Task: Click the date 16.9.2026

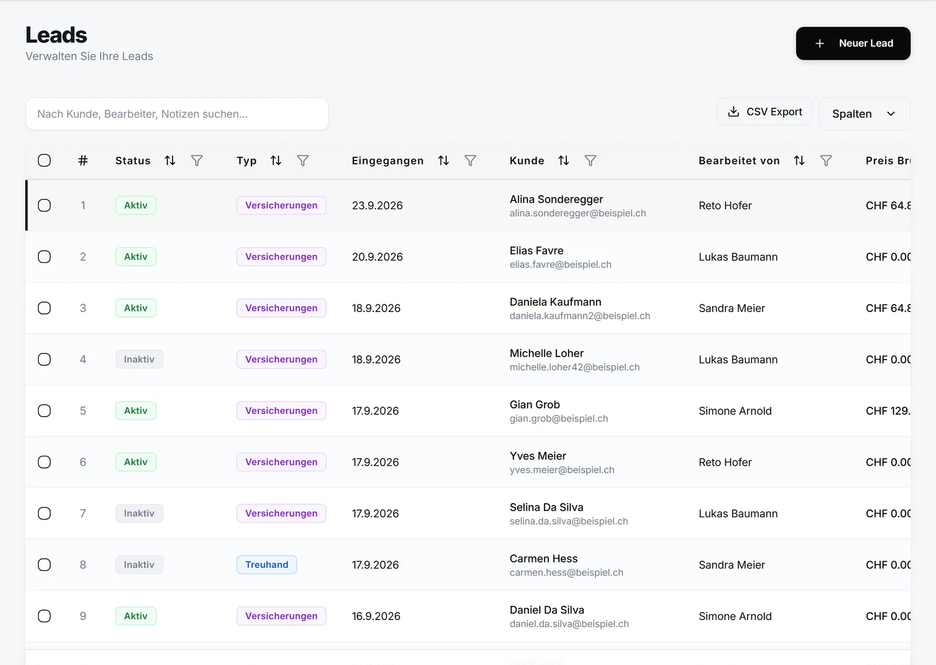Action: pos(376,616)
